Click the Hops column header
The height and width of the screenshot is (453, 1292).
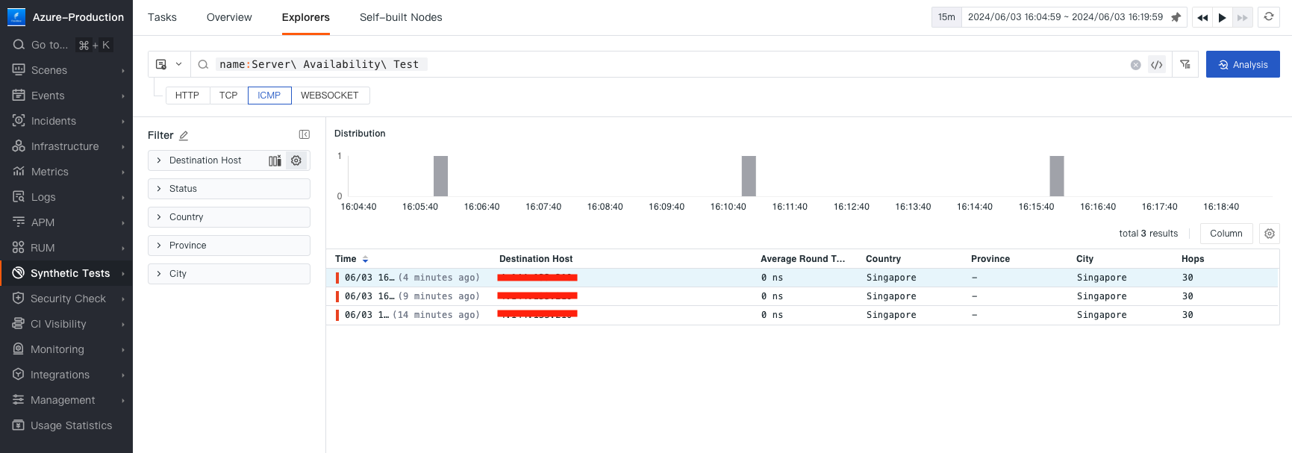[1193, 259]
